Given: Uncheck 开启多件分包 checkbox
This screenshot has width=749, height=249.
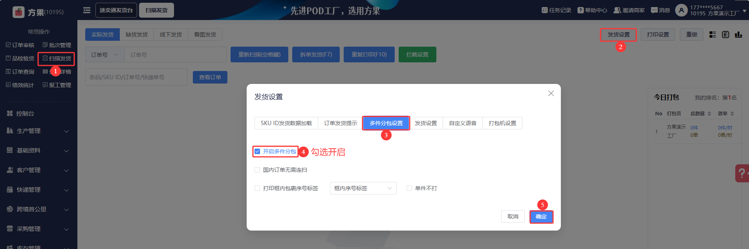Looking at the screenshot, I should [257, 151].
